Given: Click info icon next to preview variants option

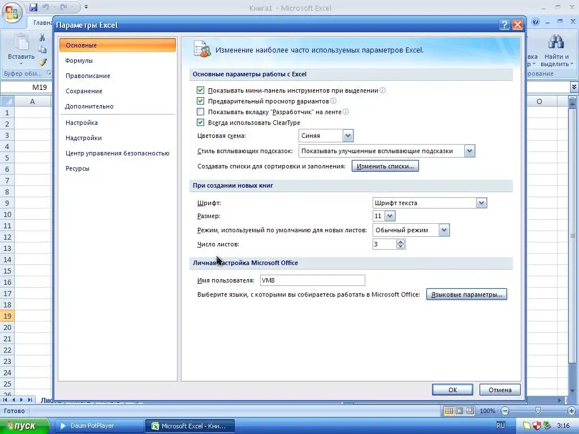Looking at the screenshot, I should pos(333,101).
